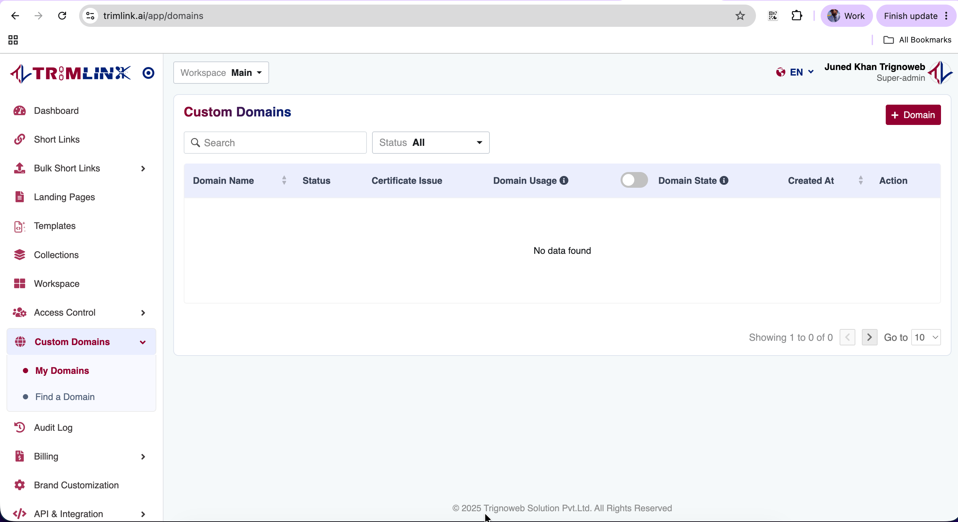The width and height of the screenshot is (958, 522).
Task: Go to the previous page arrow
Action: (847, 337)
